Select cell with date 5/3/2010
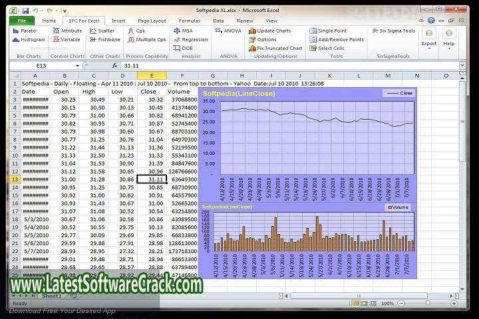The width and height of the screenshot is (479, 319). point(35,219)
